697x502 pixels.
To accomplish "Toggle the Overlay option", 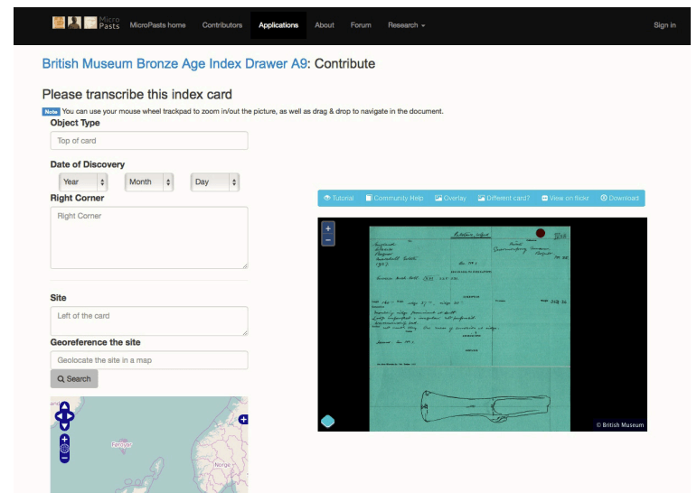I will tap(450, 198).
